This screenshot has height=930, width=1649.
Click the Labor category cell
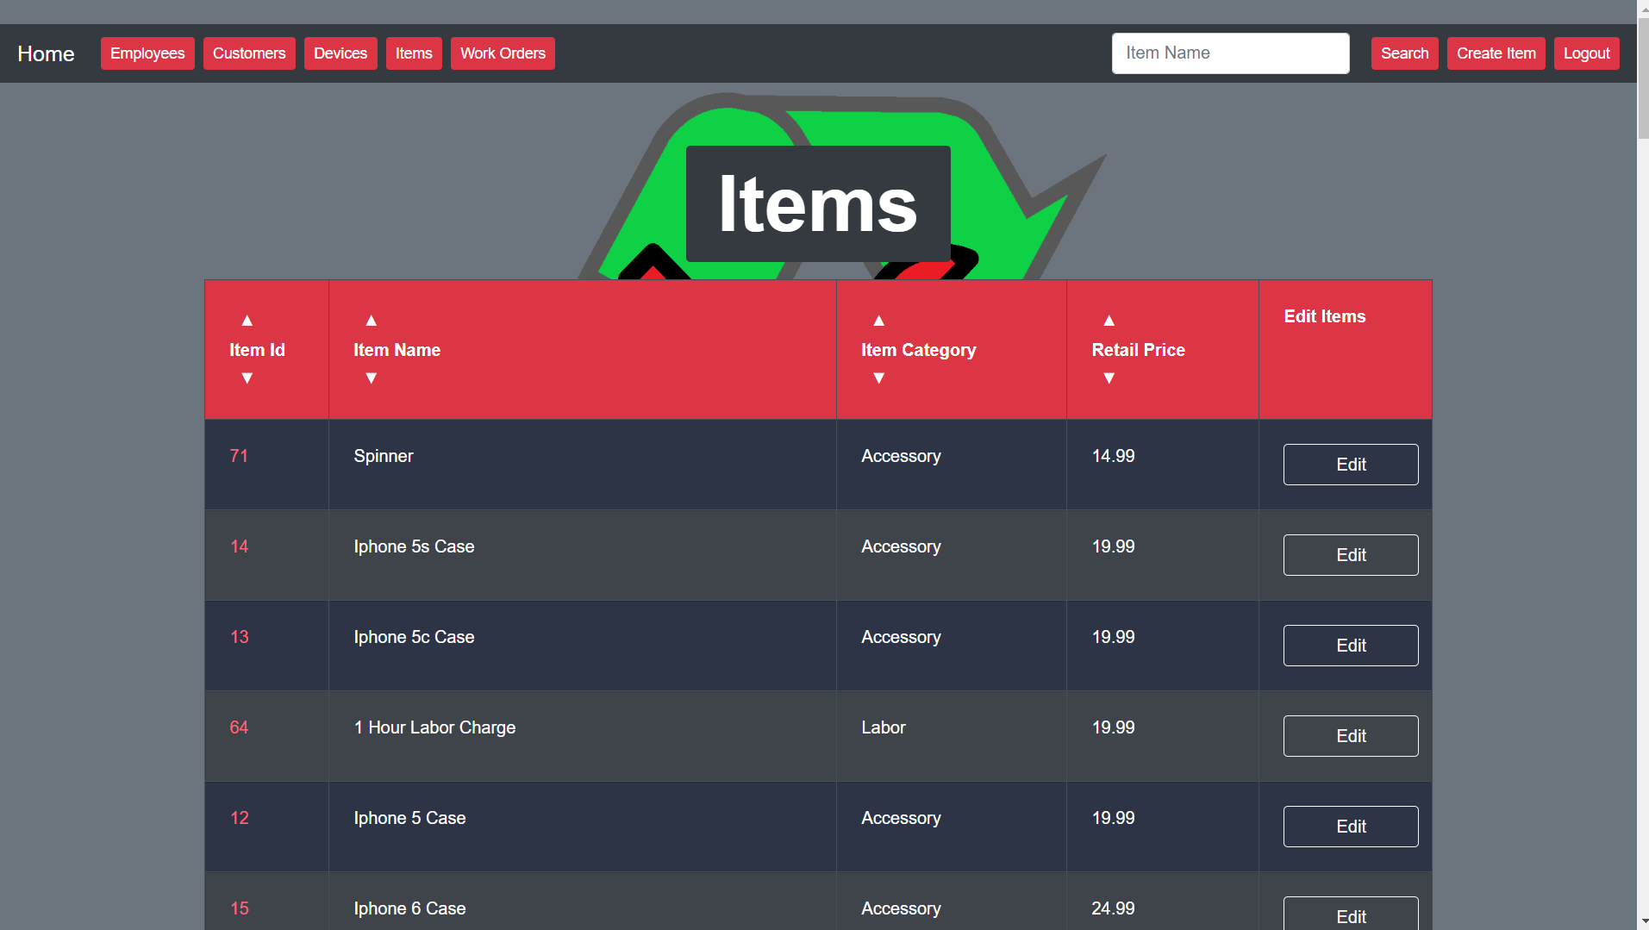952,736
